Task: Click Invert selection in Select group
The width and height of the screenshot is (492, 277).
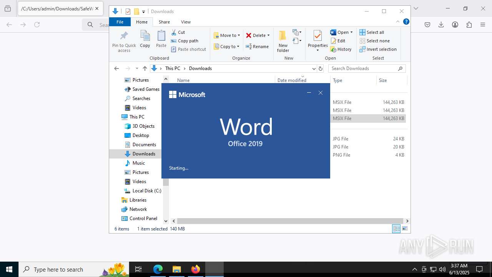Action: click(378, 49)
